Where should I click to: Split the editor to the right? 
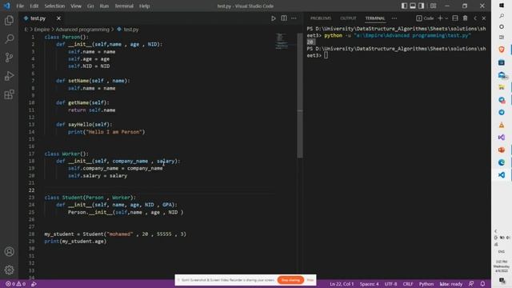pos(284,18)
